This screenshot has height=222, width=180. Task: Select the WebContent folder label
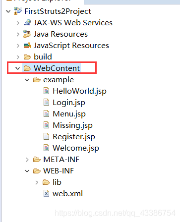coord(57,68)
